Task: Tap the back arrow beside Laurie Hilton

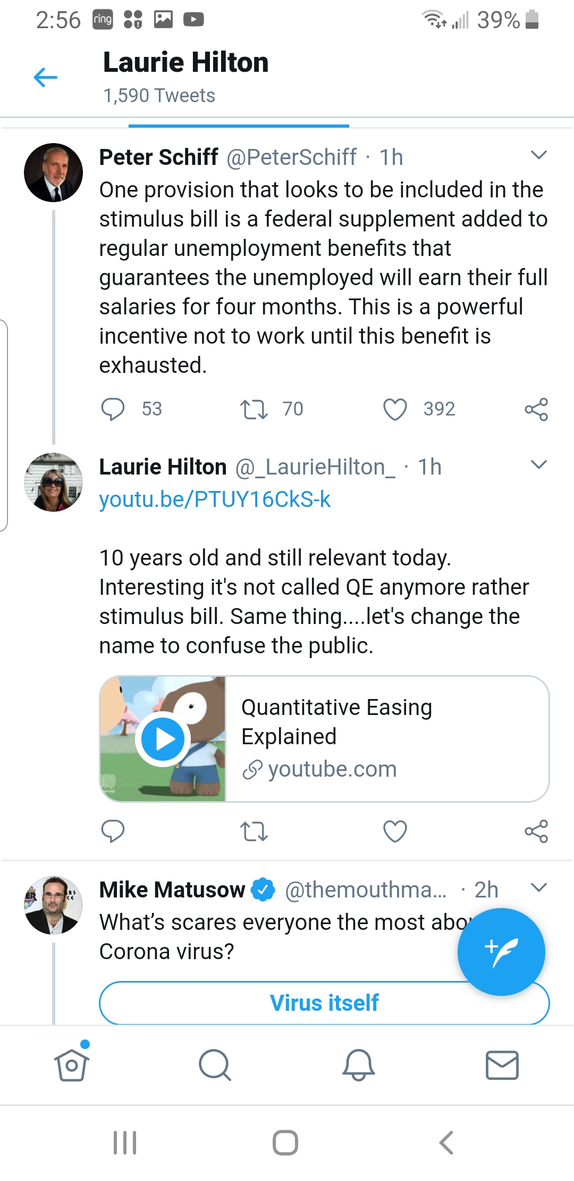Action: tap(46, 78)
